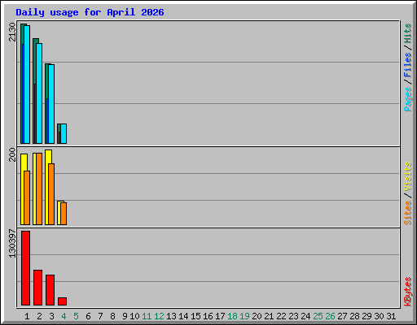Image resolution: width=417 pixels, height=325 pixels.
Task: Click the green day label 4
Action: (64, 316)
